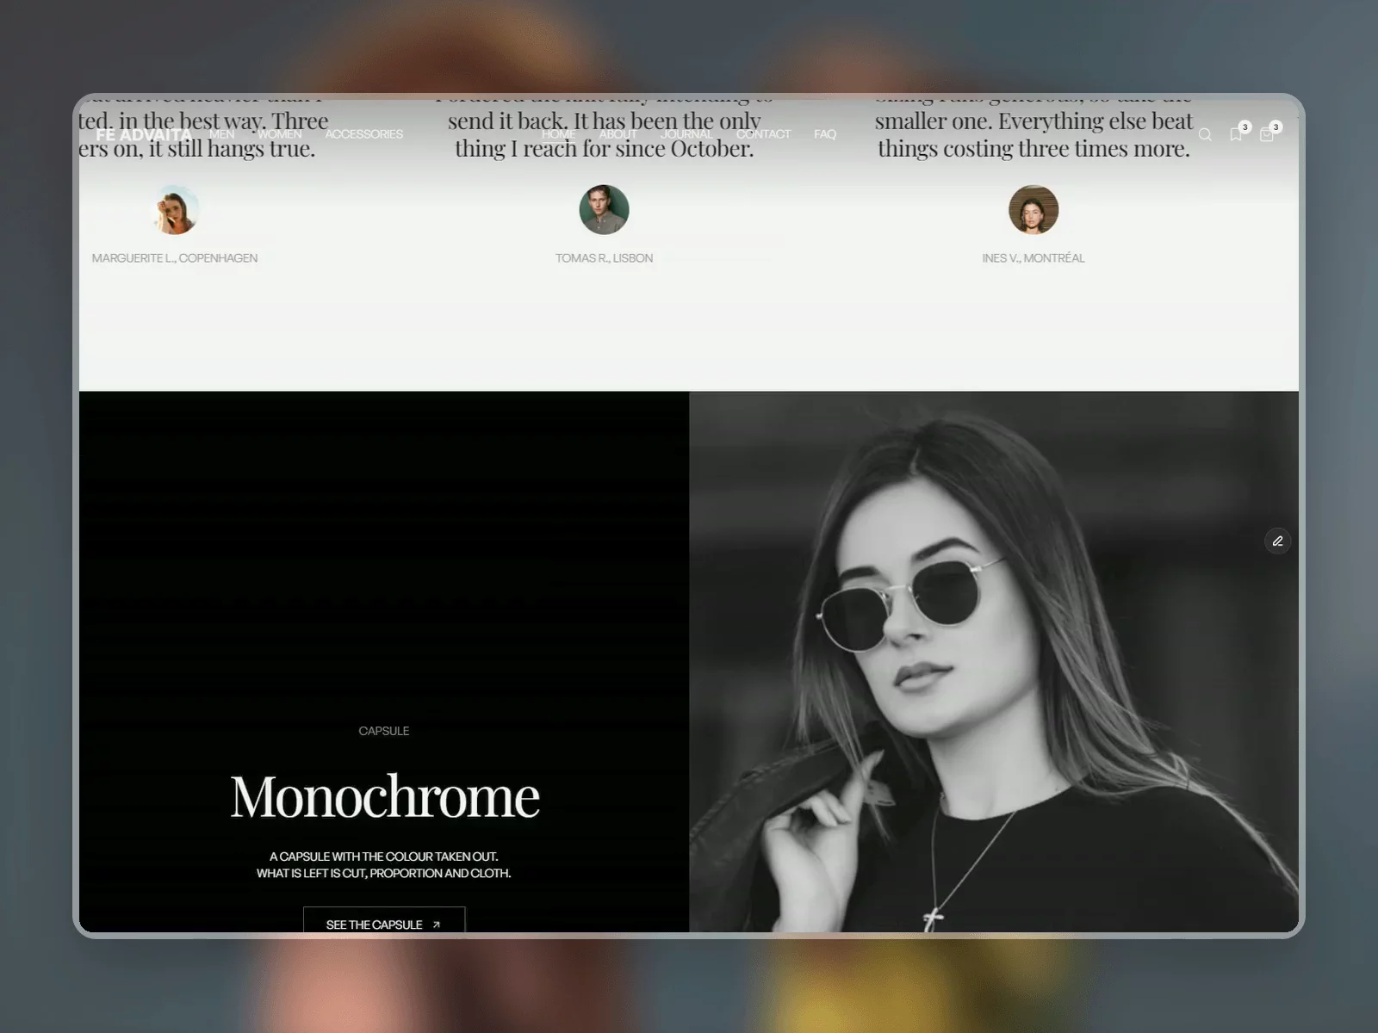This screenshot has height=1033, width=1378.
Task: Click the arrow icon in See the Capsule
Action: [437, 925]
